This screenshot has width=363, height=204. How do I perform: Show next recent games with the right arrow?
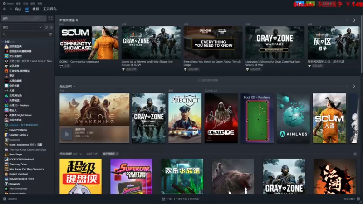tap(354, 86)
